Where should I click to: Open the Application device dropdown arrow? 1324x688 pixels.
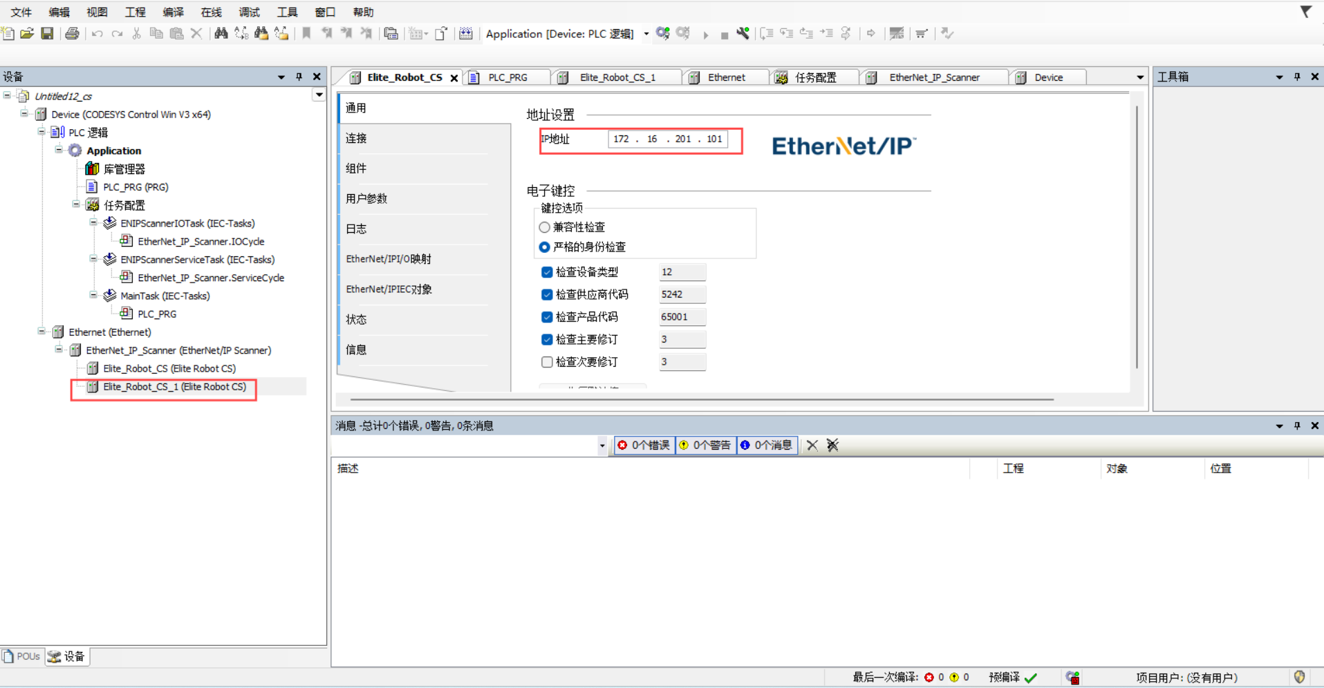tap(646, 34)
